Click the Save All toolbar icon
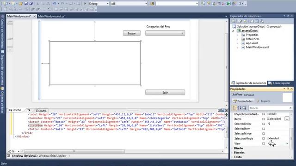The image size is (296, 166). coord(31,3)
